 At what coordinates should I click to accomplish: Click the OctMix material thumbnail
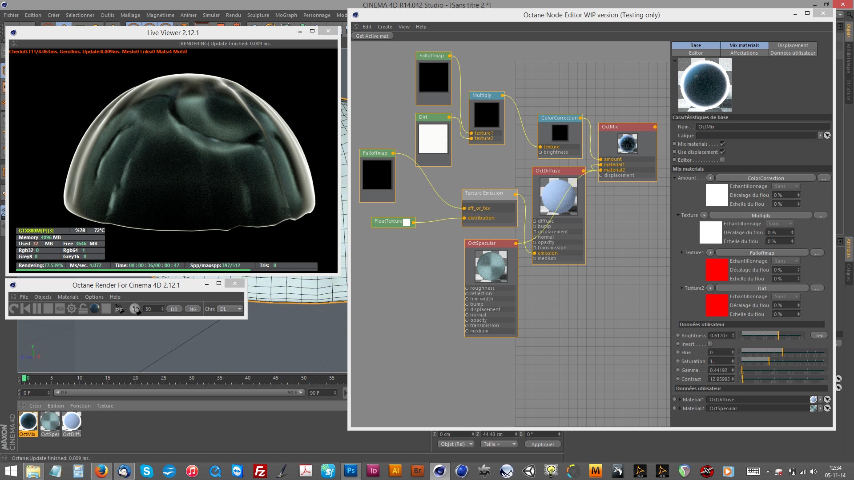pos(28,421)
